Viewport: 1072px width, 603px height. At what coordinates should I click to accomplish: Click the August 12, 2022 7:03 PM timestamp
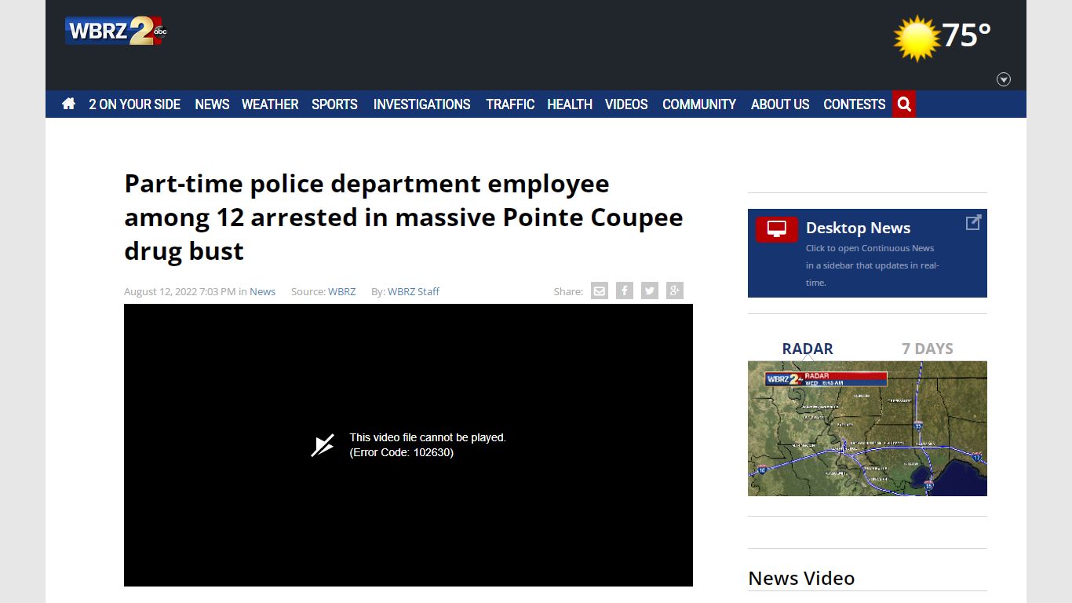pyautogui.click(x=180, y=291)
